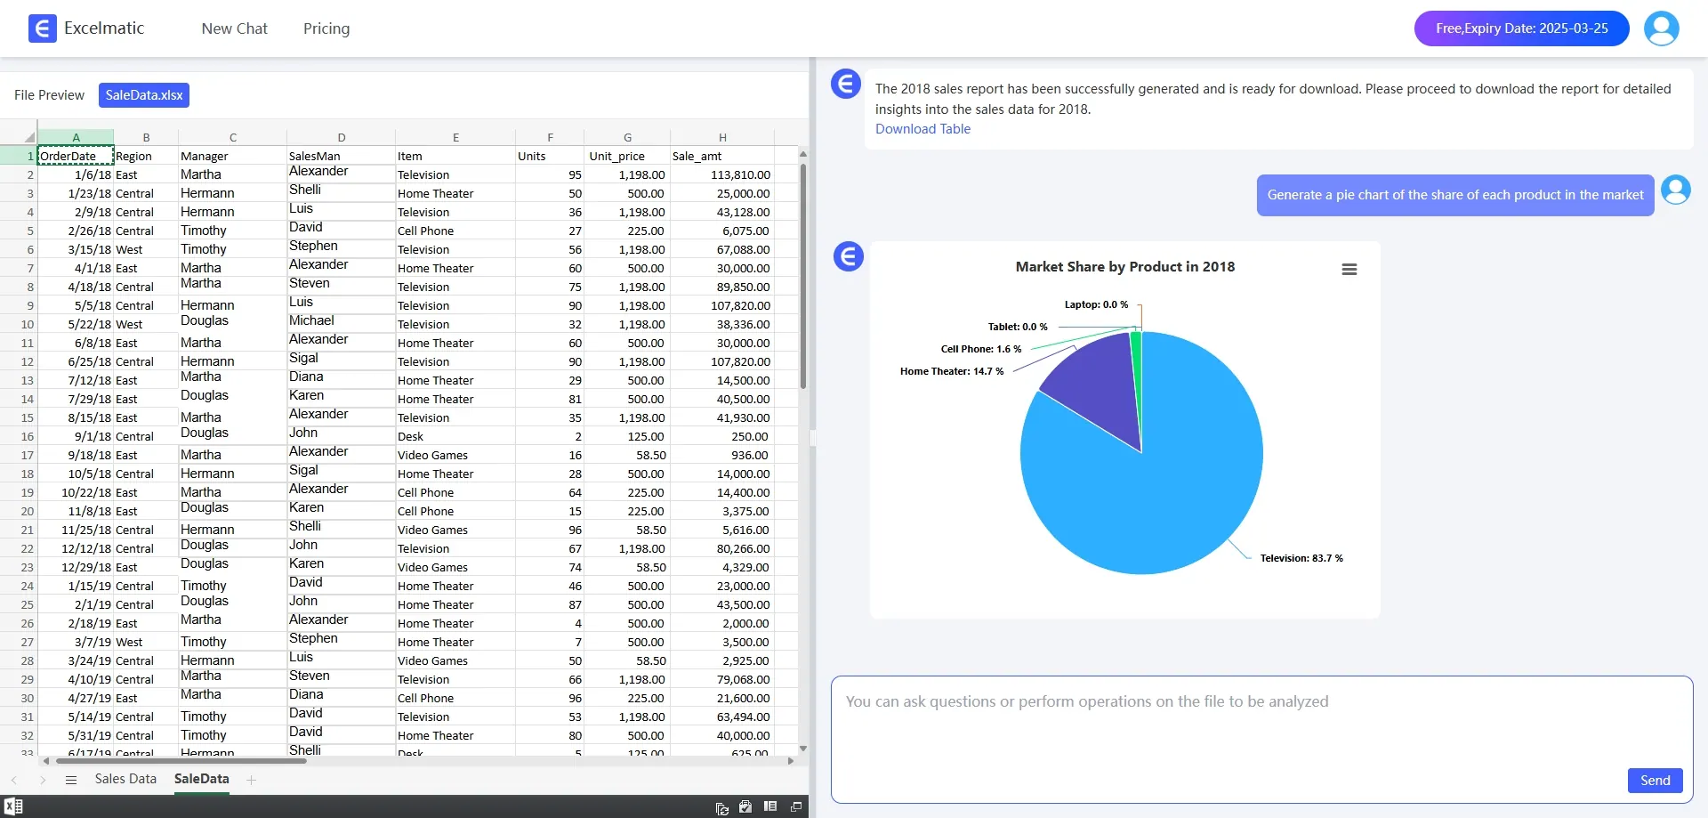Viewport: 1708px width, 818px height.
Task: Click the Excel icon in status bar
Action: click(x=13, y=806)
